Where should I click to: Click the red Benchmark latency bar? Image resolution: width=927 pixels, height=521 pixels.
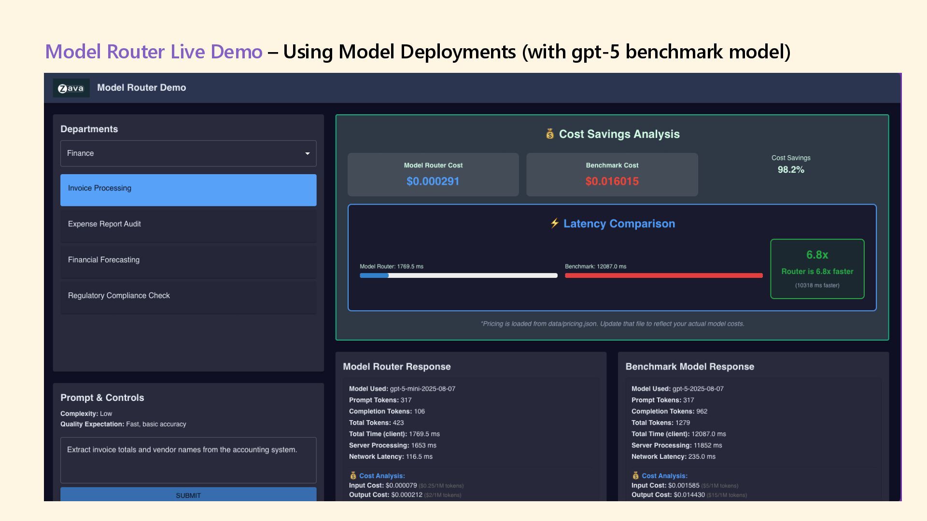663,275
